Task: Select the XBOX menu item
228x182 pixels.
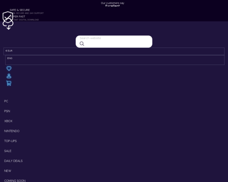Action: [8, 121]
